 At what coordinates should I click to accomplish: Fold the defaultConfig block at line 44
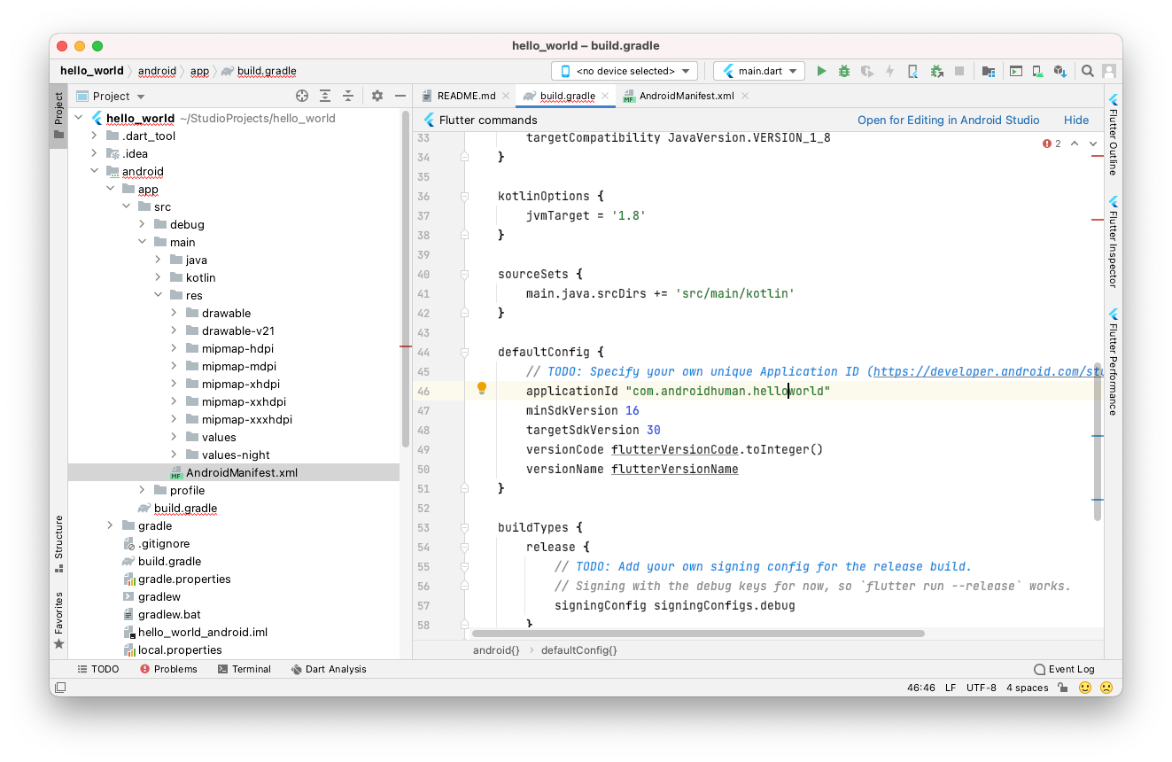coord(464,352)
